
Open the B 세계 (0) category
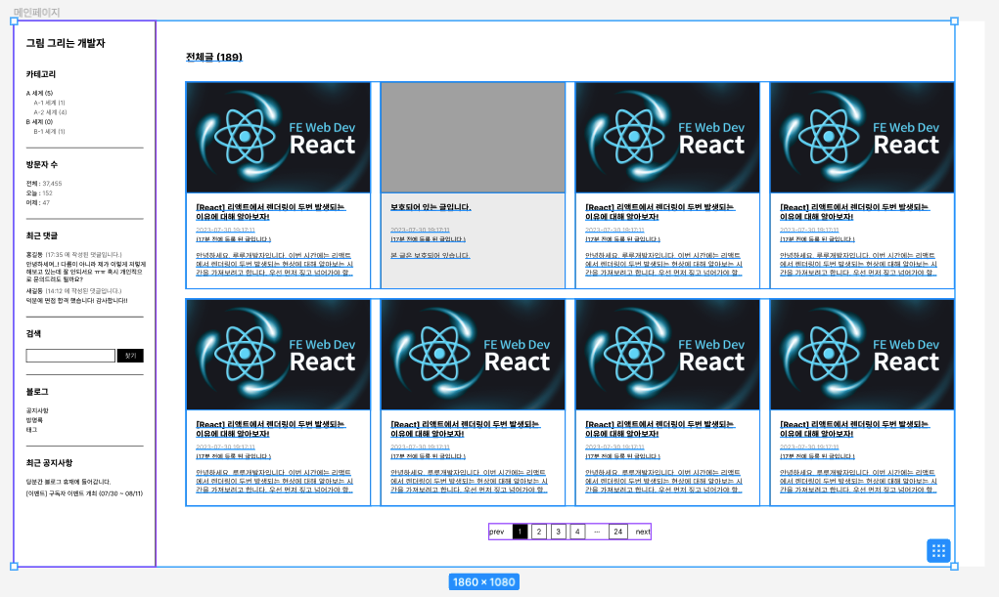tap(39, 121)
